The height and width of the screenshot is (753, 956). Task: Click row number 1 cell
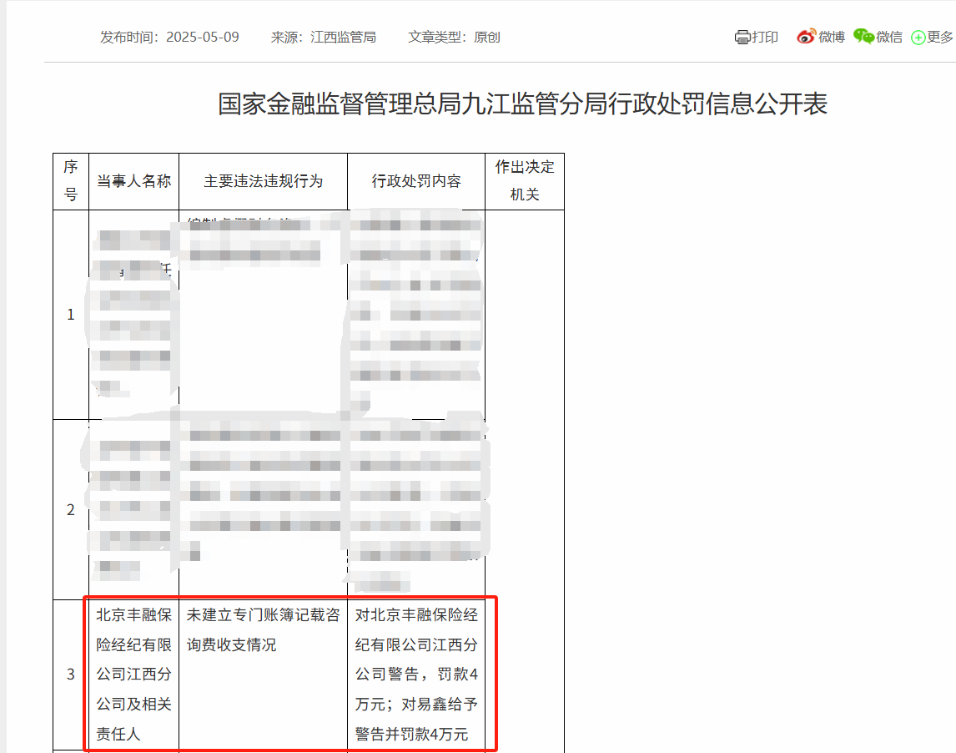pos(71,315)
